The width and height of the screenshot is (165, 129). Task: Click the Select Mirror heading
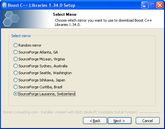pos(65,14)
